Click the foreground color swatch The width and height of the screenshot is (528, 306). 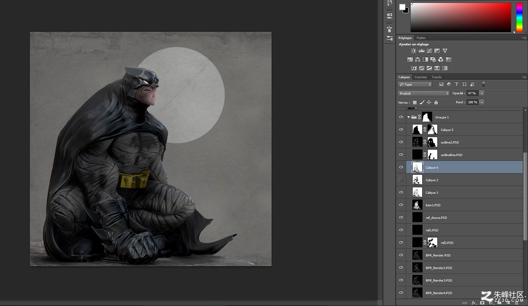click(402, 7)
